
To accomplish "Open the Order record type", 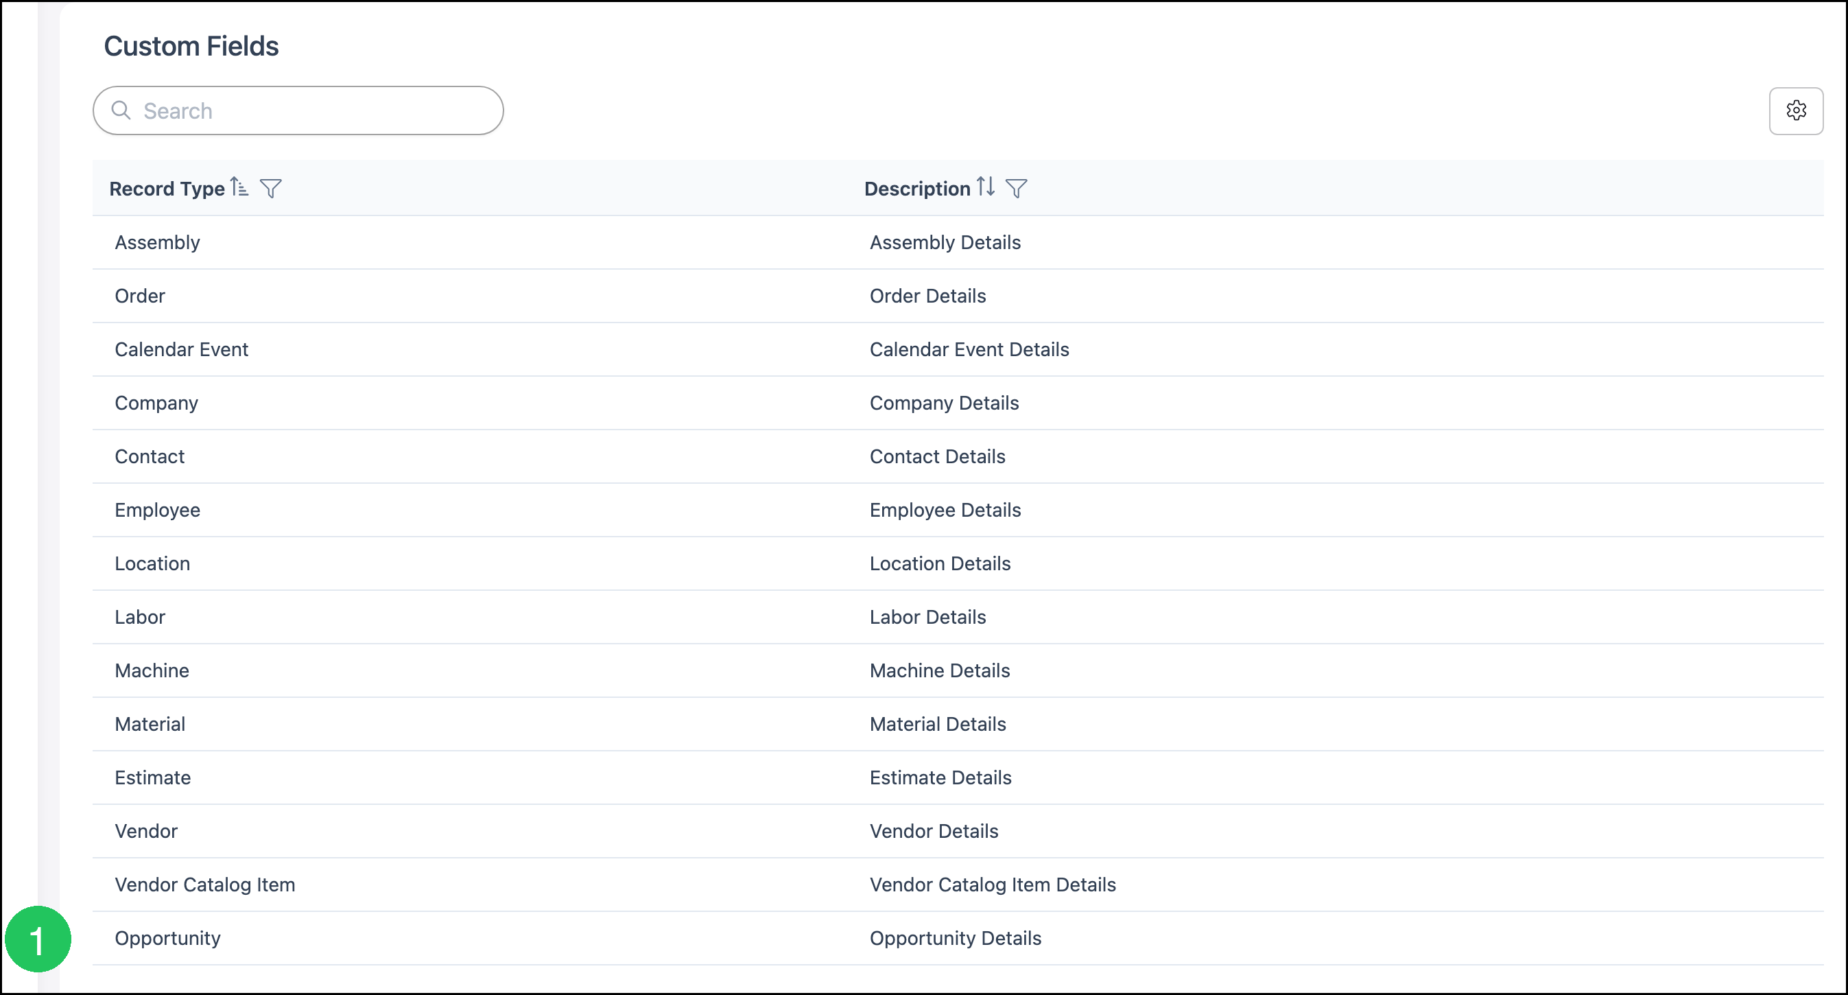I will coord(140,296).
